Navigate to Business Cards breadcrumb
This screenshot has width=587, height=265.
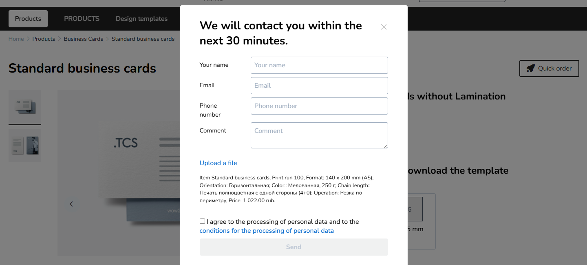tap(84, 39)
